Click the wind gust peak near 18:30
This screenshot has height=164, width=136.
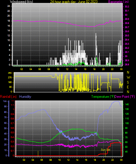pos(96,34)
